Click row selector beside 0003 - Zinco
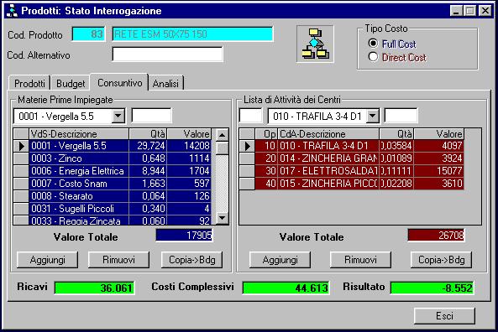498x332 pixels. 21,158
